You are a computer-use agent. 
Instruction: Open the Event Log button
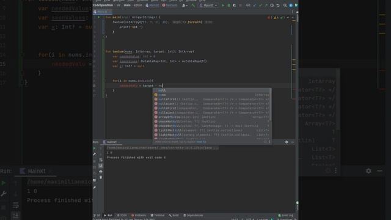click(286, 215)
